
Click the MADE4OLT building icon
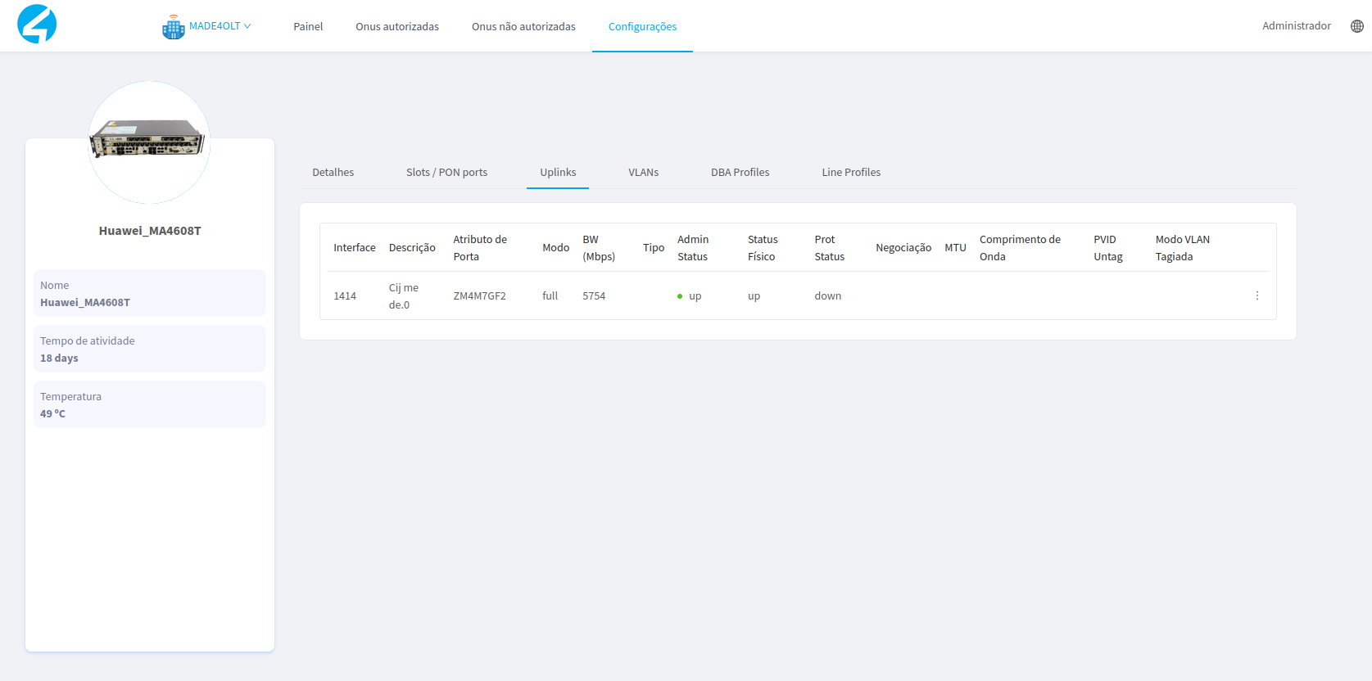pyautogui.click(x=173, y=27)
